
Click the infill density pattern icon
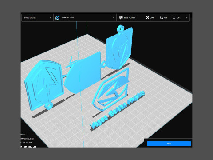147,18
